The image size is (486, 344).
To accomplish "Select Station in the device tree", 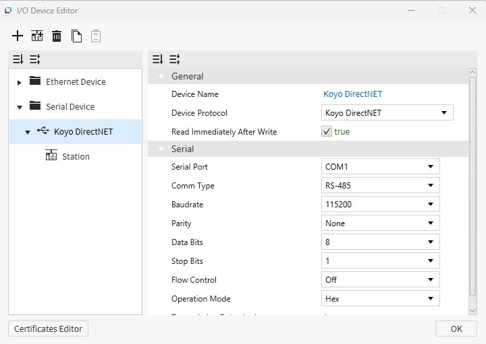I will coord(76,157).
